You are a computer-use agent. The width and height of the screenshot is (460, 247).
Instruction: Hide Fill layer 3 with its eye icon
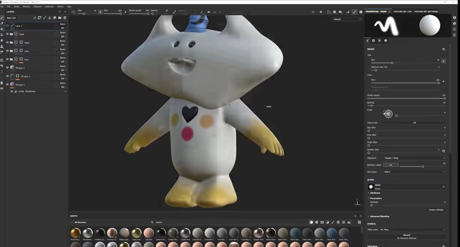coord(7,85)
